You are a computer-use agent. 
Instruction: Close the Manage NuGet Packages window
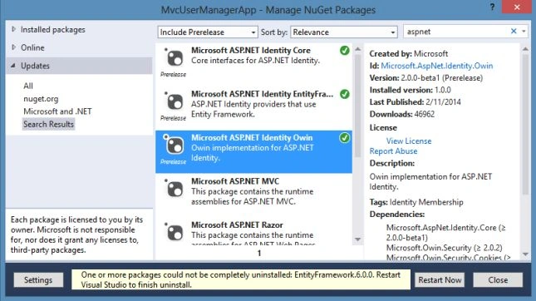pyautogui.click(x=517, y=7)
